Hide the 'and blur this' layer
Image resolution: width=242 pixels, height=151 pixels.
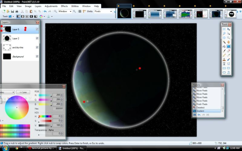[37, 47]
